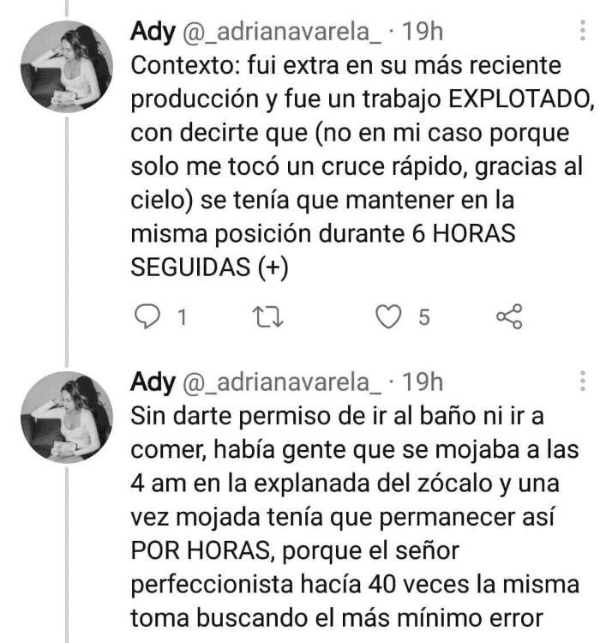Screen dimensions: 600x643
Task: Like the first tweet with the heart
Action: pyautogui.click(x=388, y=316)
